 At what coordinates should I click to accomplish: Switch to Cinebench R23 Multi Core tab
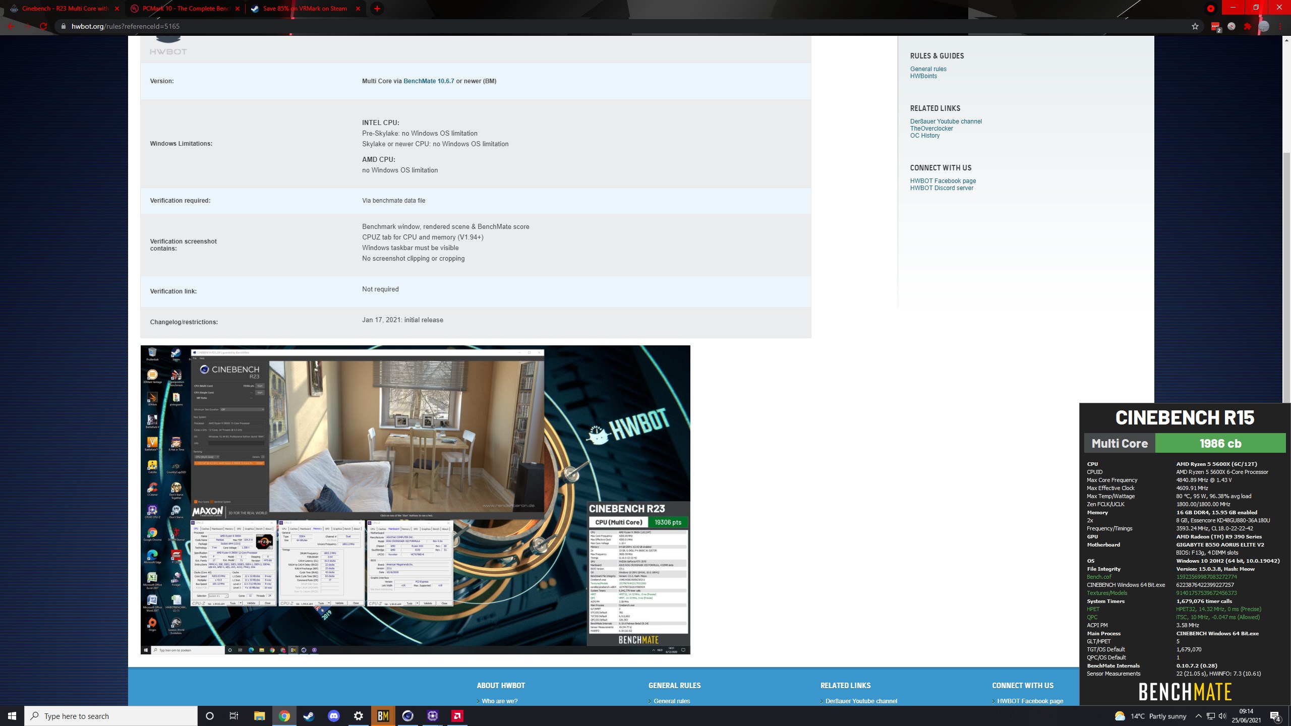66,9
